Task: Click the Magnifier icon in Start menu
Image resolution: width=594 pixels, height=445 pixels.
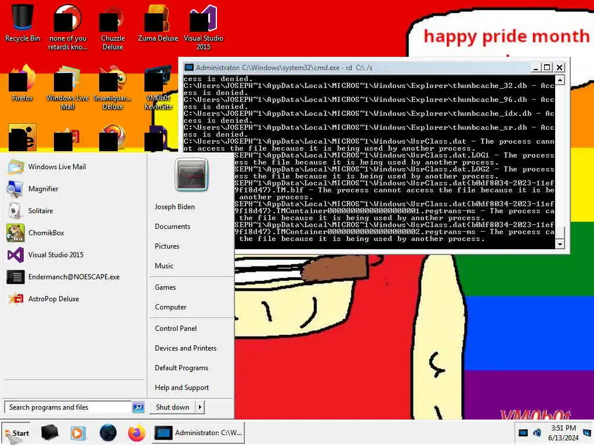Action: (x=16, y=189)
